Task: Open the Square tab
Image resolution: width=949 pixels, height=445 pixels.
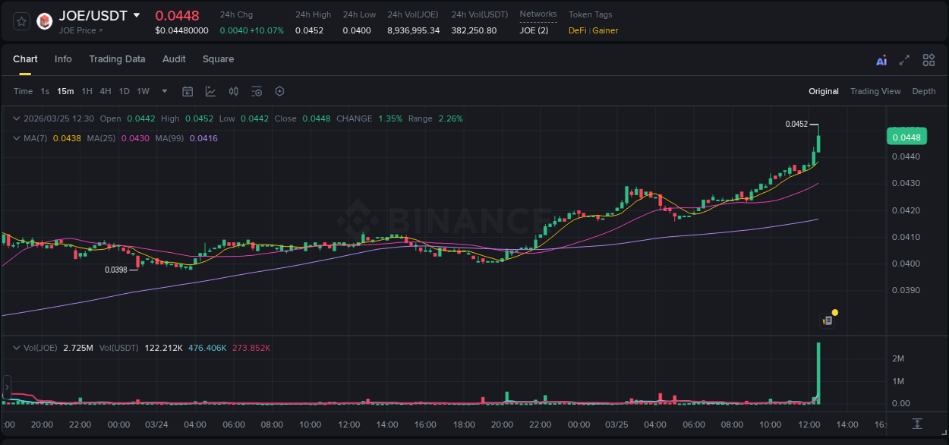Action: [x=219, y=59]
